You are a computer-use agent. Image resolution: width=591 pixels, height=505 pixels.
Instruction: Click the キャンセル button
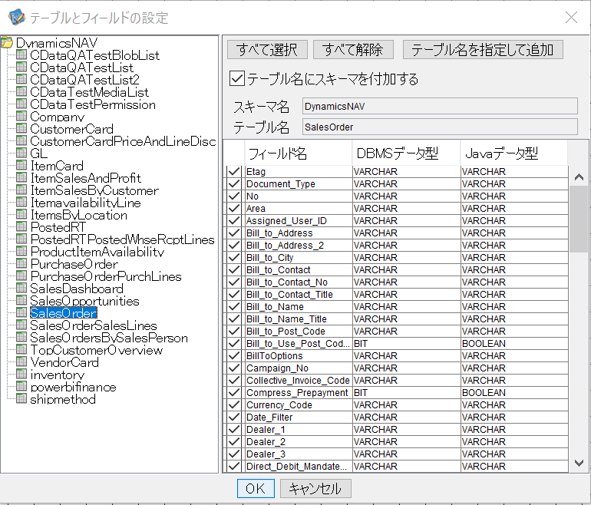tap(315, 488)
